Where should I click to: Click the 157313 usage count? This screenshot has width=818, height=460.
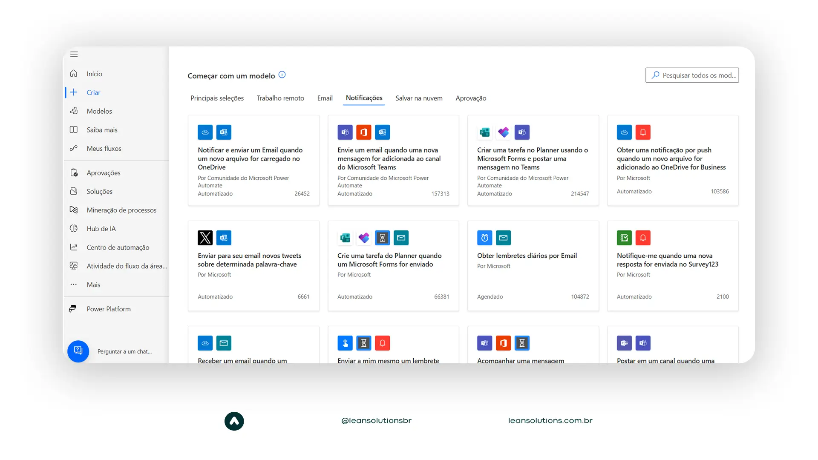pyautogui.click(x=440, y=193)
